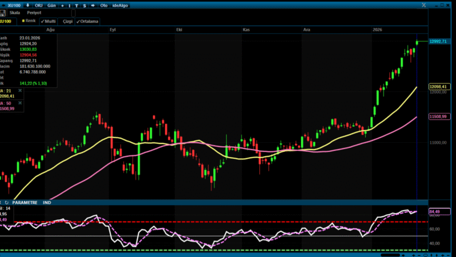This screenshot has width=456, height=257.
Task: Toggle the Çizgi option
Action: [x=67, y=21]
